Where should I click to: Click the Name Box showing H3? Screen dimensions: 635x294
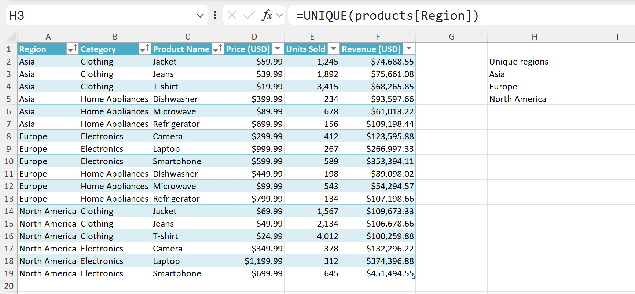(99, 16)
